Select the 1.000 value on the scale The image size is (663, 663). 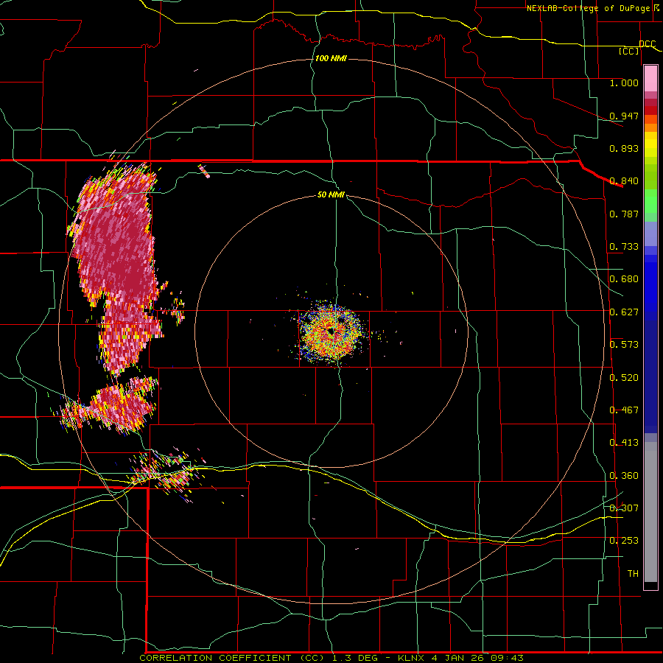pos(624,83)
